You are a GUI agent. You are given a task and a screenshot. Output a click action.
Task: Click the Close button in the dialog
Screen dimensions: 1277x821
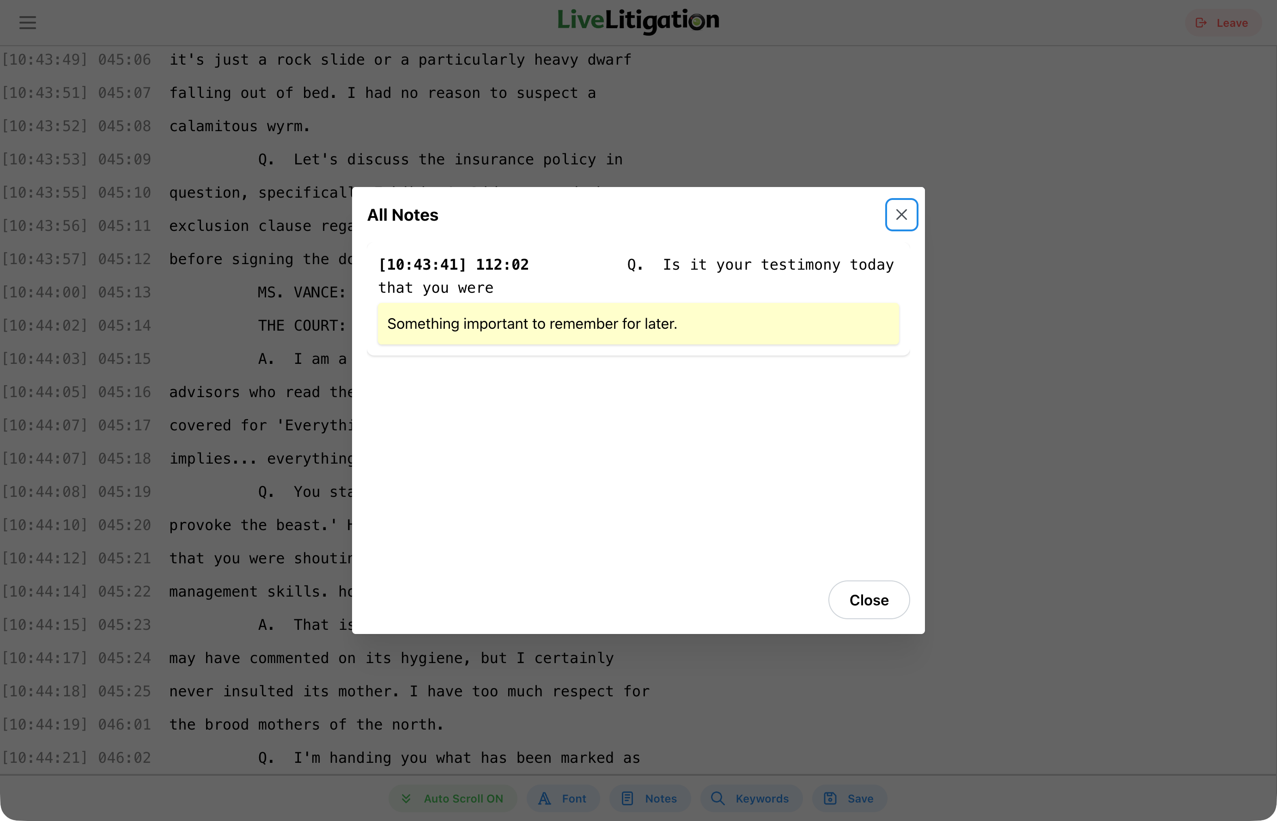pyautogui.click(x=869, y=600)
